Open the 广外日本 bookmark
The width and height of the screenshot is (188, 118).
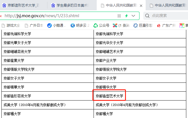(34, 25)
